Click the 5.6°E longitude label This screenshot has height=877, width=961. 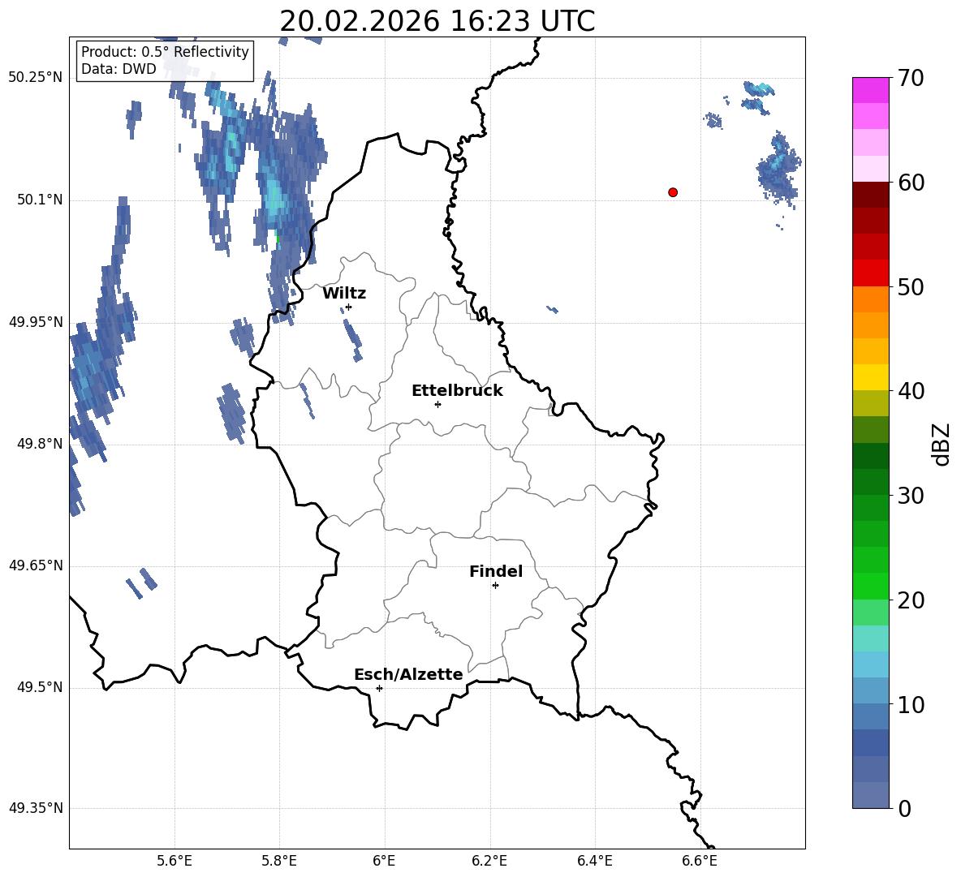[175, 861]
